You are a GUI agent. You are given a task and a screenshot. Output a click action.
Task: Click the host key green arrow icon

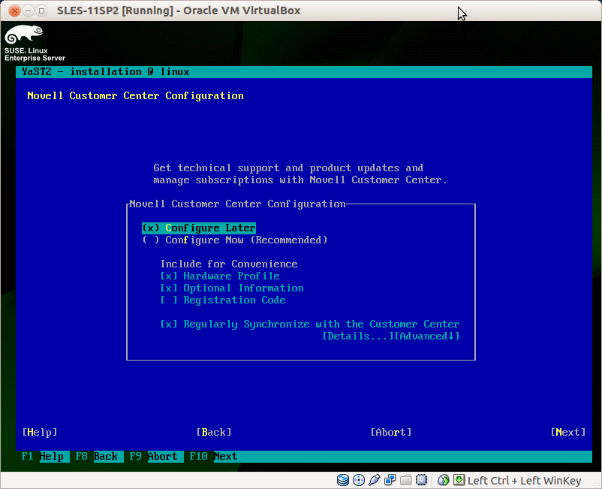tap(459, 479)
